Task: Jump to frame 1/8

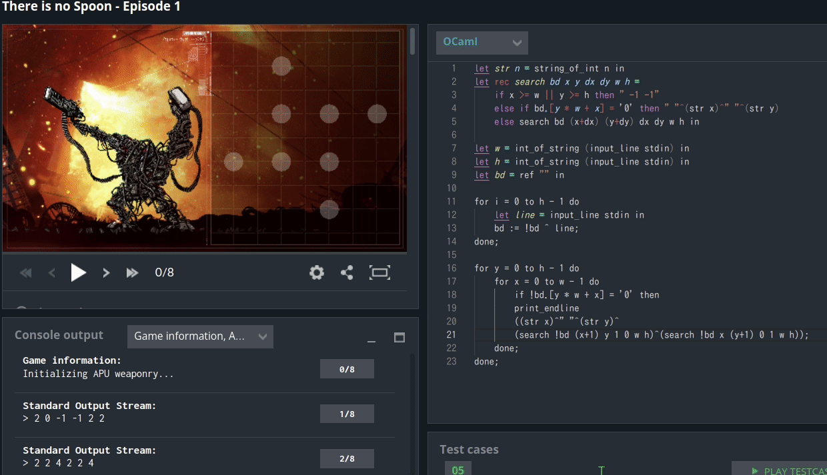Action: coord(347,414)
